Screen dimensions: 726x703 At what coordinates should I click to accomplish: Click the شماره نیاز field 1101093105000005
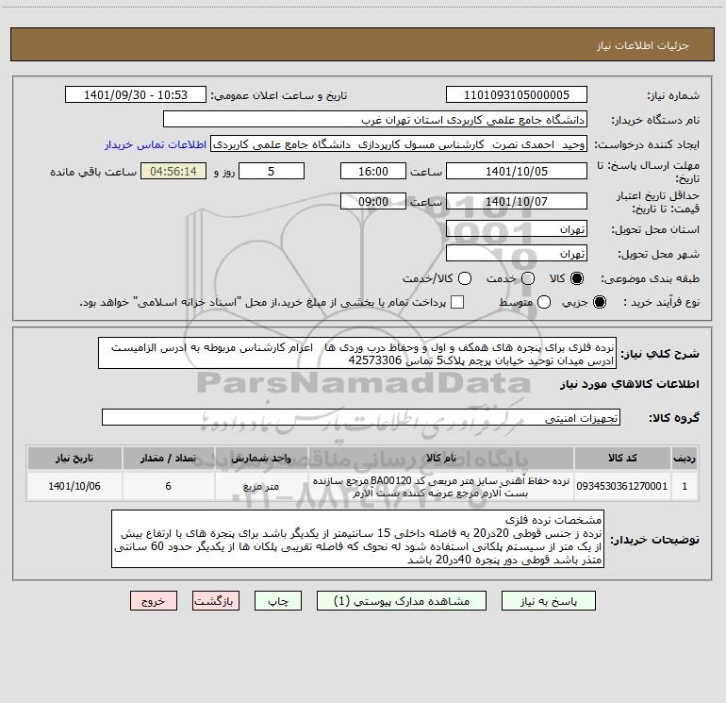click(x=517, y=95)
